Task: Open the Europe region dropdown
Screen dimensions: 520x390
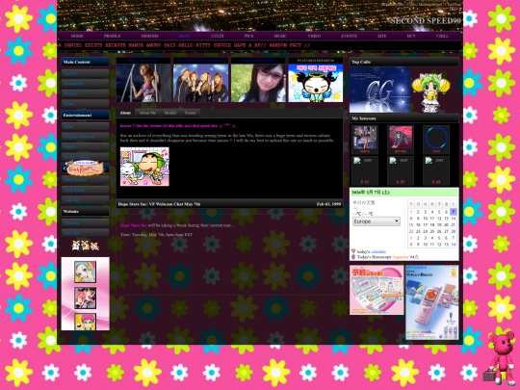Action: coord(377,221)
